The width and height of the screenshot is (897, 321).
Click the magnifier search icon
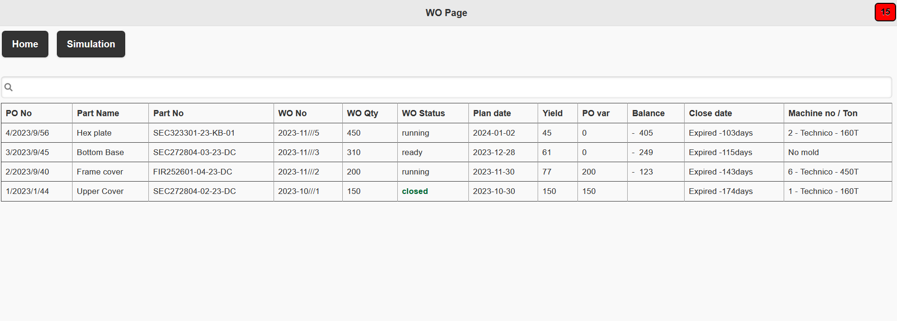[x=9, y=87]
